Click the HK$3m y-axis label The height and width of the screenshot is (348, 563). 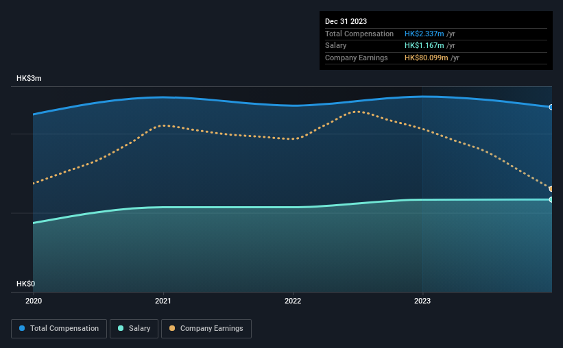coord(29,78)
